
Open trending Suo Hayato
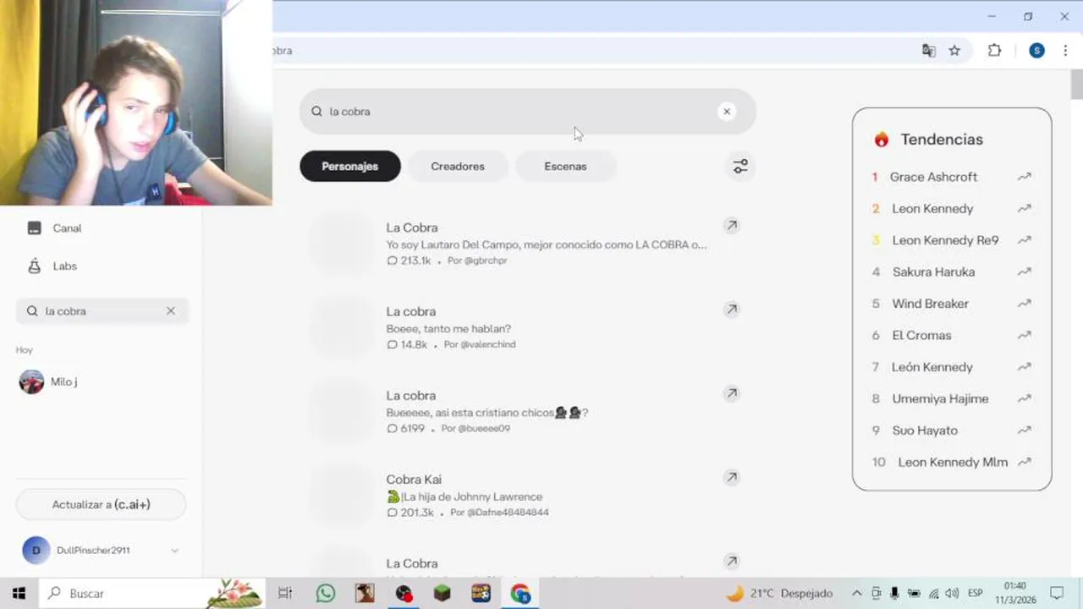coord(925,431)
